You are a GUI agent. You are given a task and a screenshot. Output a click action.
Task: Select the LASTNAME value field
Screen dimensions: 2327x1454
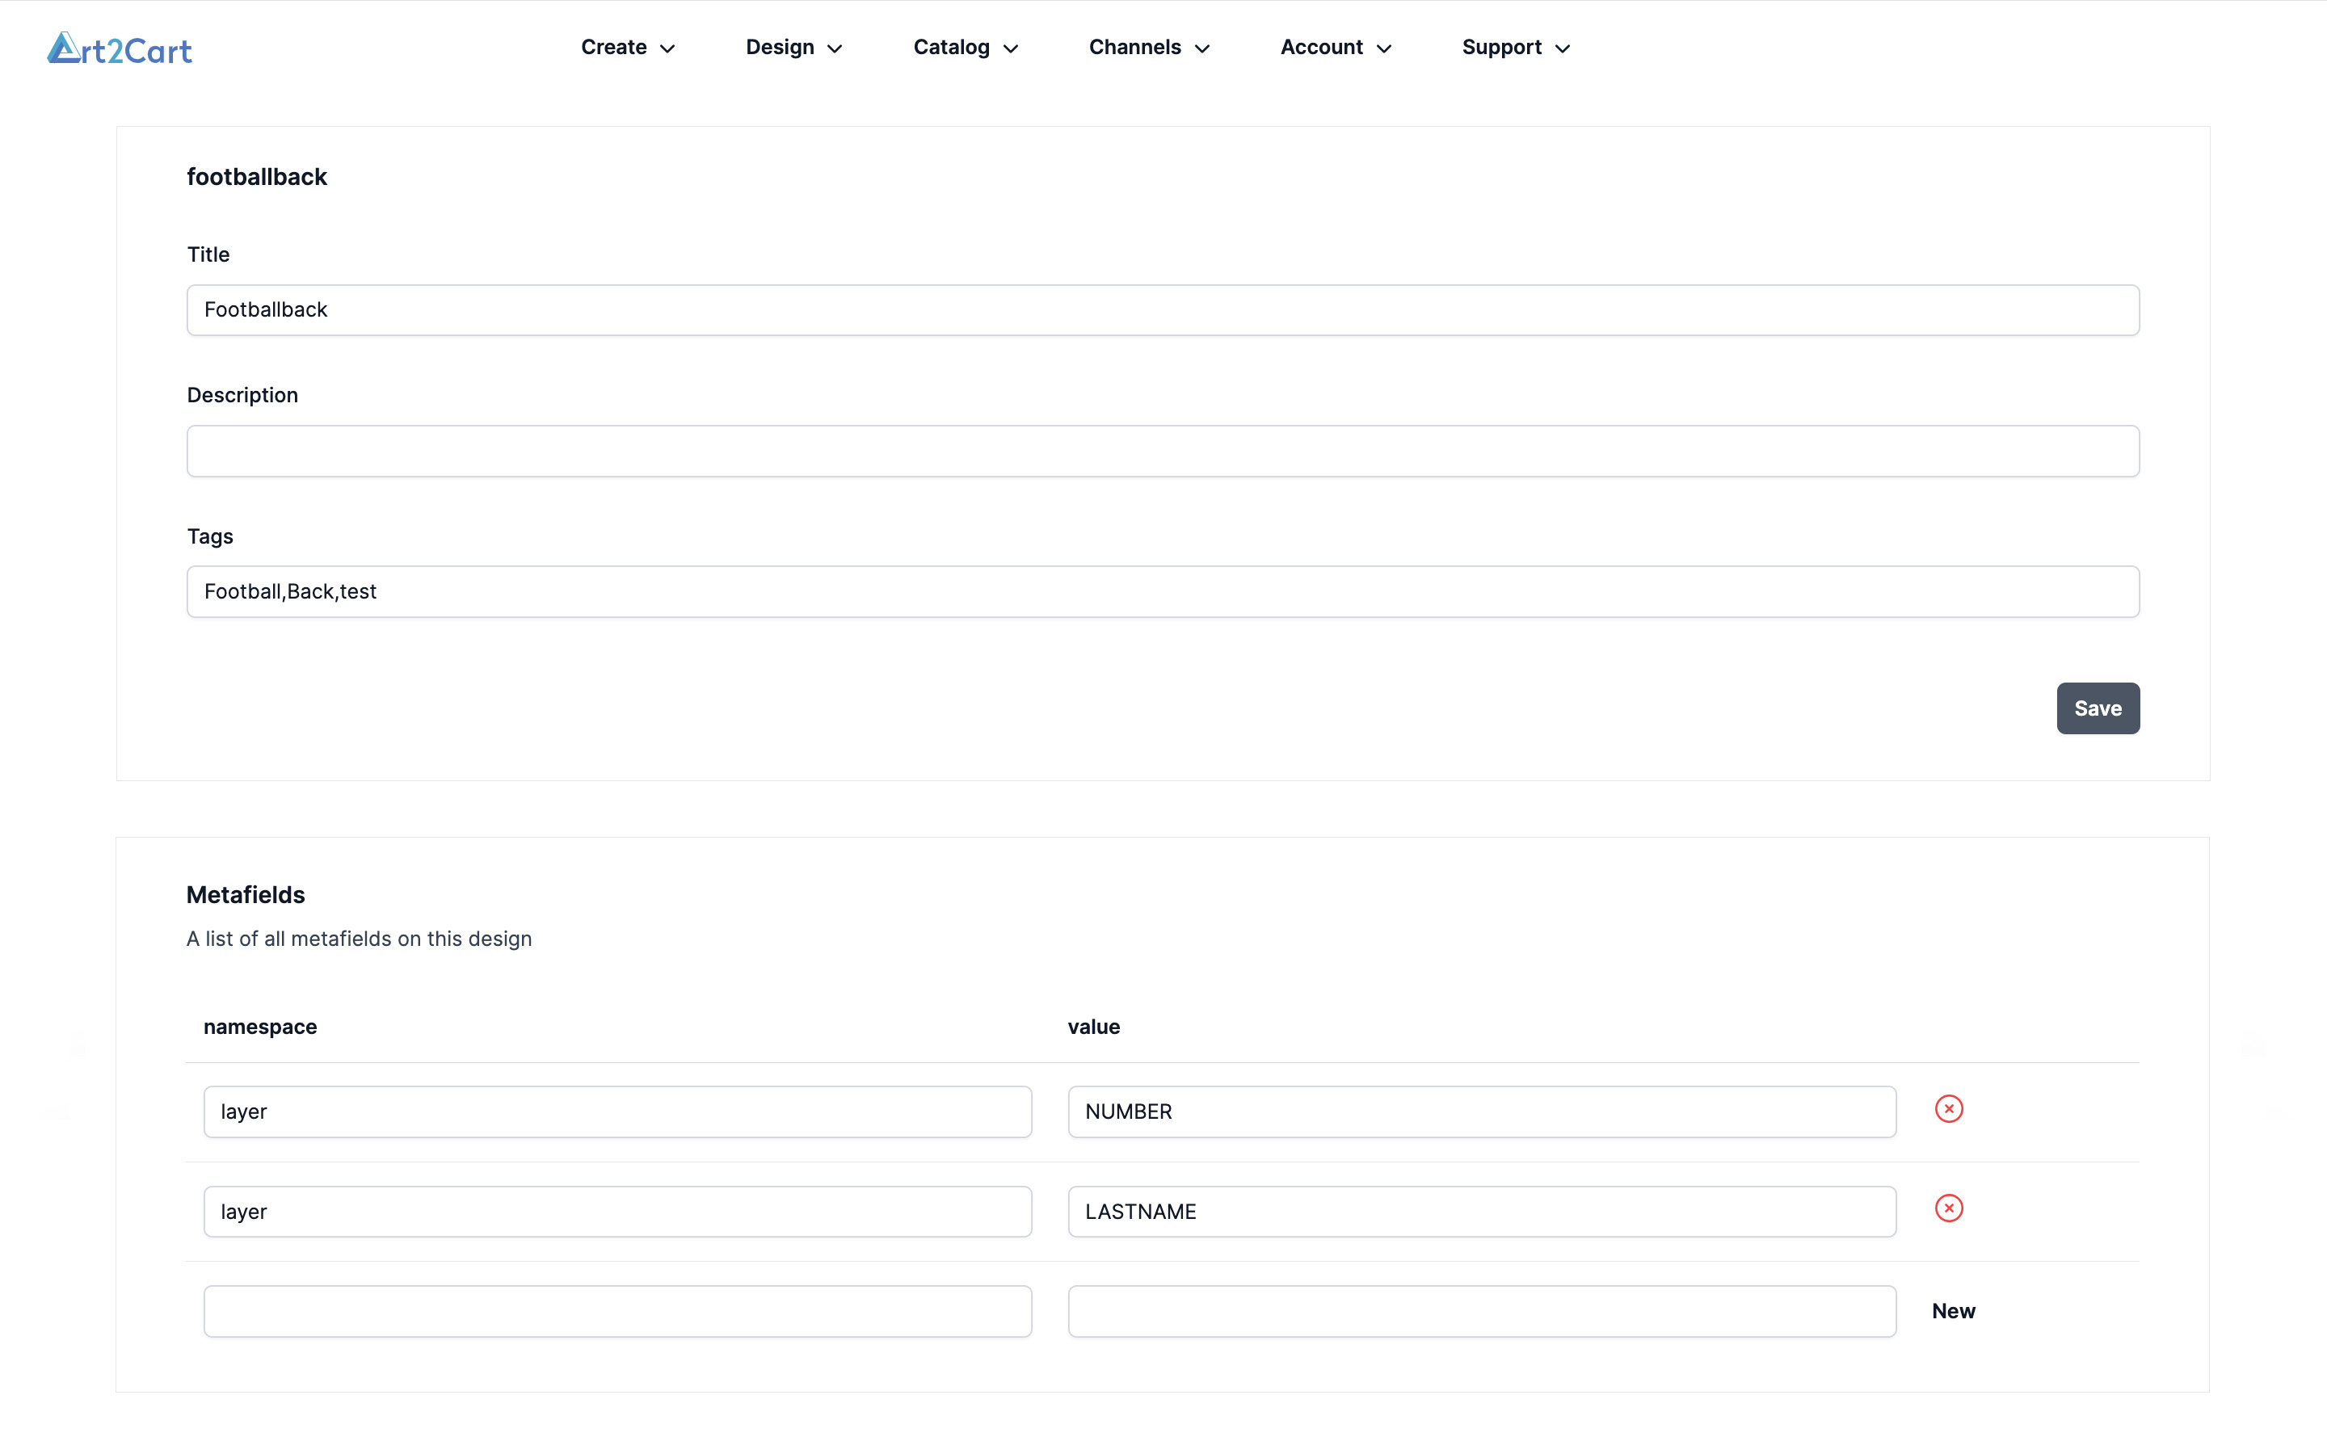click(1481, 1212)
